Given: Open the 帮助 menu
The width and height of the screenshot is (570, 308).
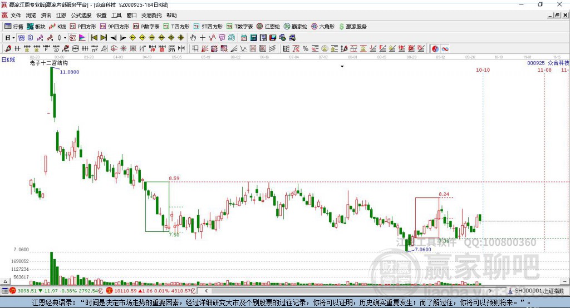Looking at the screenshot, I should point(171,15).
